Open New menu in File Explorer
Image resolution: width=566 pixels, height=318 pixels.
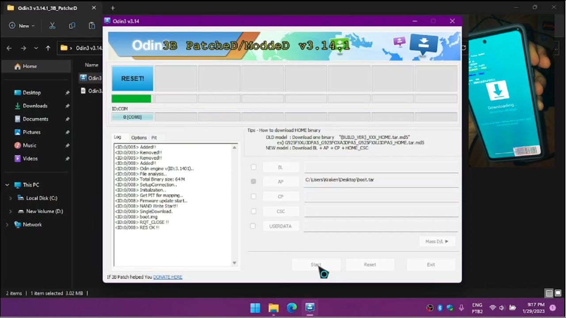click(x=22, y=26)
